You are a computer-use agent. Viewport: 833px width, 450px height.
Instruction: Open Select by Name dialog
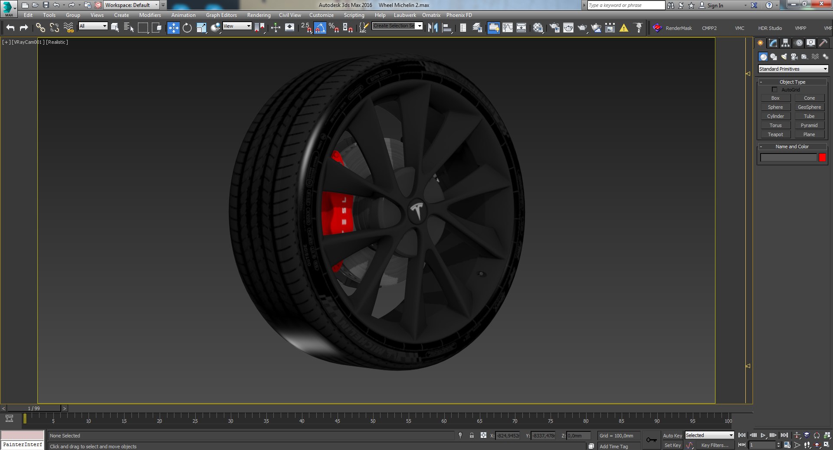coord(129,28)
